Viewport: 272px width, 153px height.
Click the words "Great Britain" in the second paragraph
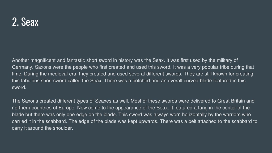pos(231,101)
